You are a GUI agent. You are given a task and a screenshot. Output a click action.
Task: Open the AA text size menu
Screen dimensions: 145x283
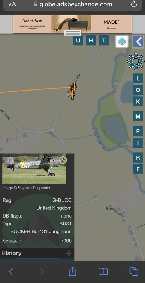click(12, 4)
